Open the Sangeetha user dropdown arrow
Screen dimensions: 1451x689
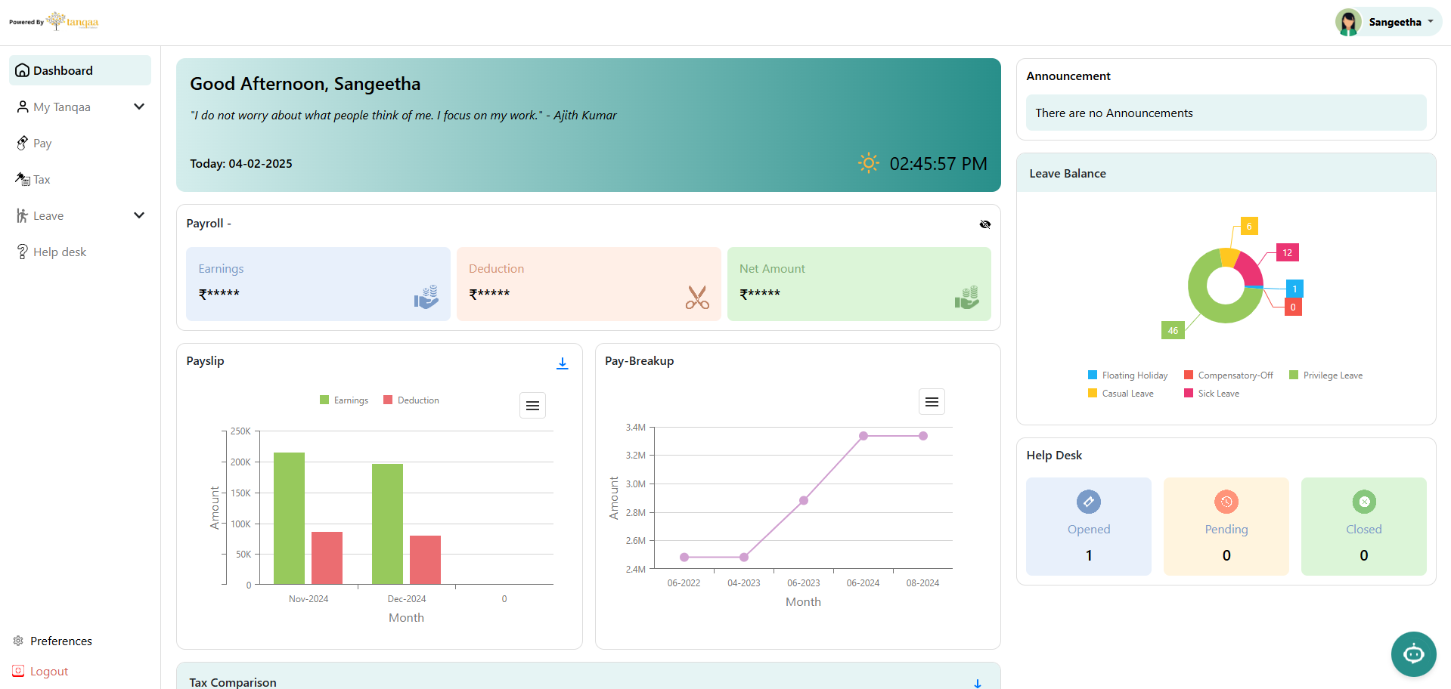1431,22
